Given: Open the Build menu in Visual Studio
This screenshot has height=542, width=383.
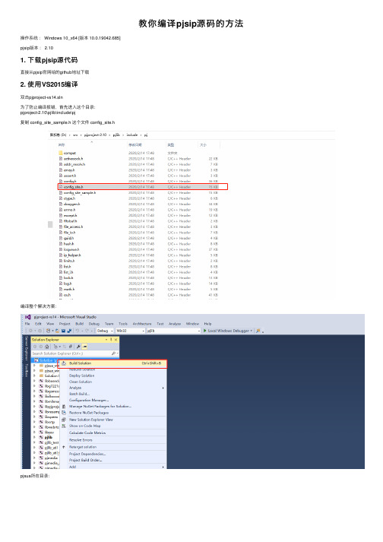Looking at the screenshot, I should [80, 324].
